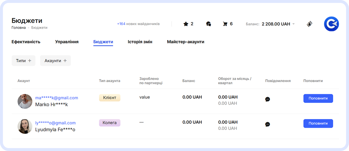Click the blue round logo avatar
The width and height of the screenshot is (349, 151).
[332, 24]
